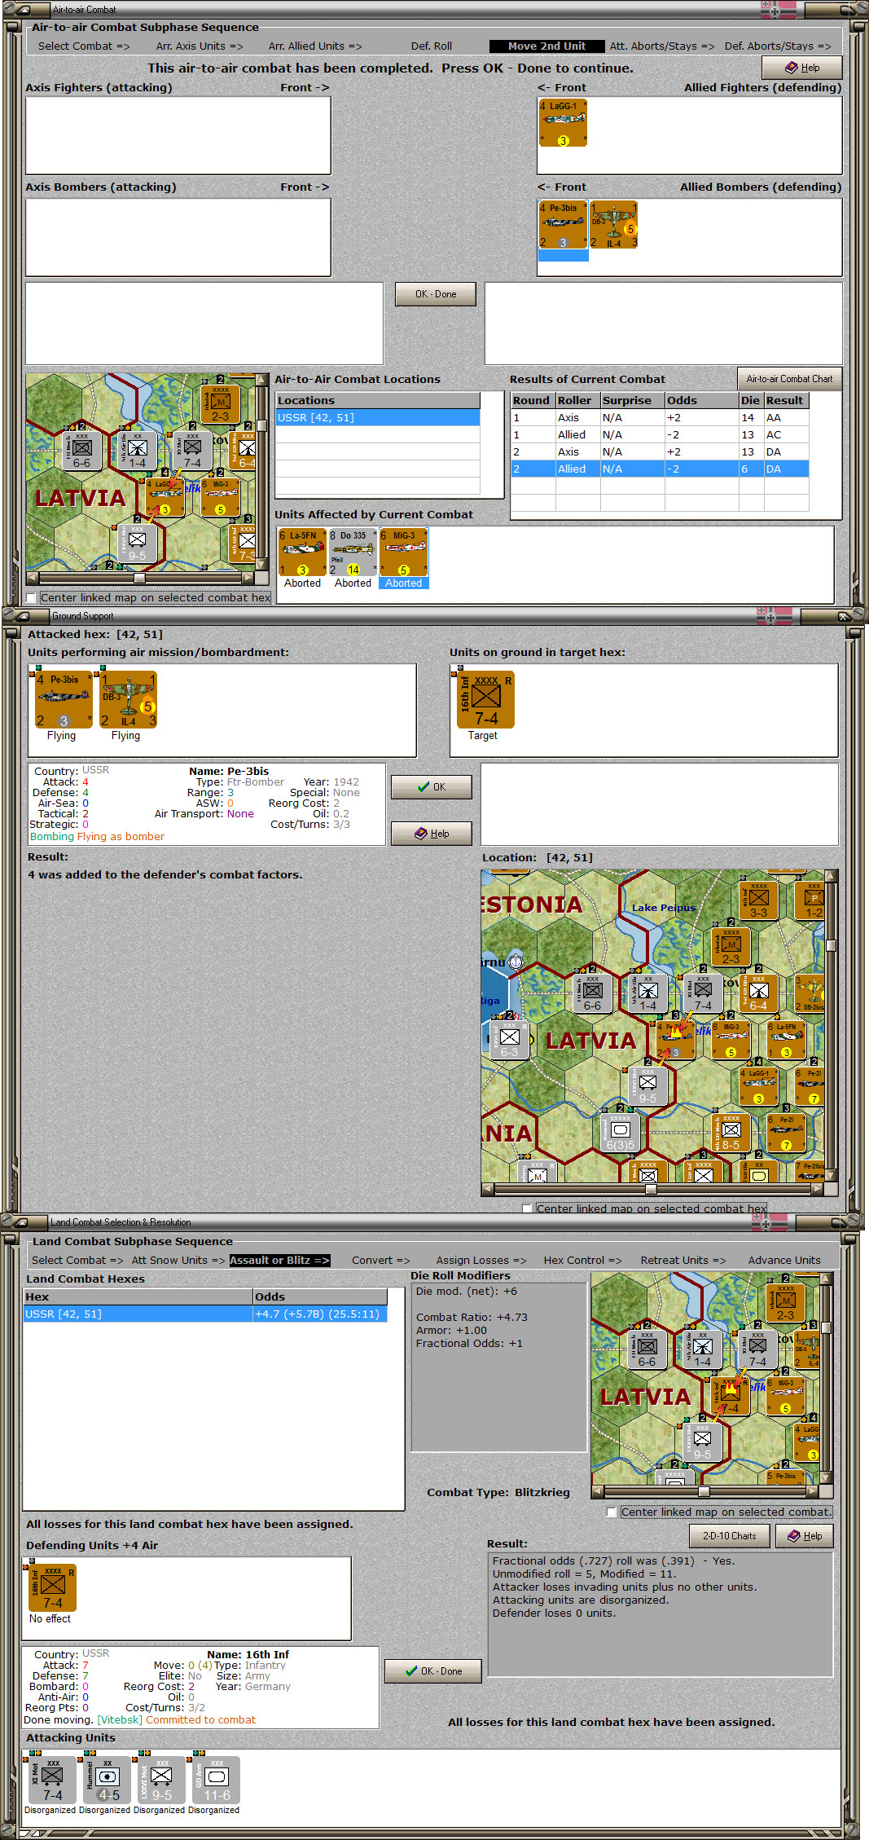The height and width of the screenshot is (1840, 869).
Task: Click OK in Ground Support window
Action: point(432,787)
